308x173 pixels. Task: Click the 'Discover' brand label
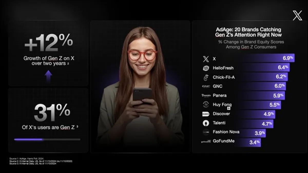(x=221, y=114)
